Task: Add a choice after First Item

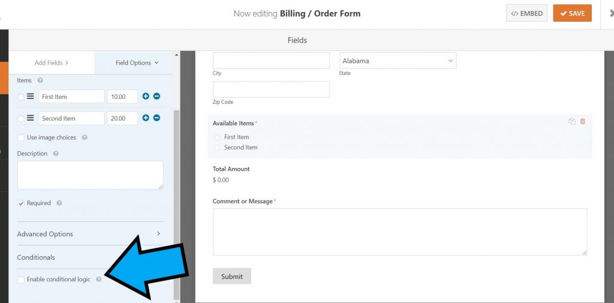Action: point(146,96)
